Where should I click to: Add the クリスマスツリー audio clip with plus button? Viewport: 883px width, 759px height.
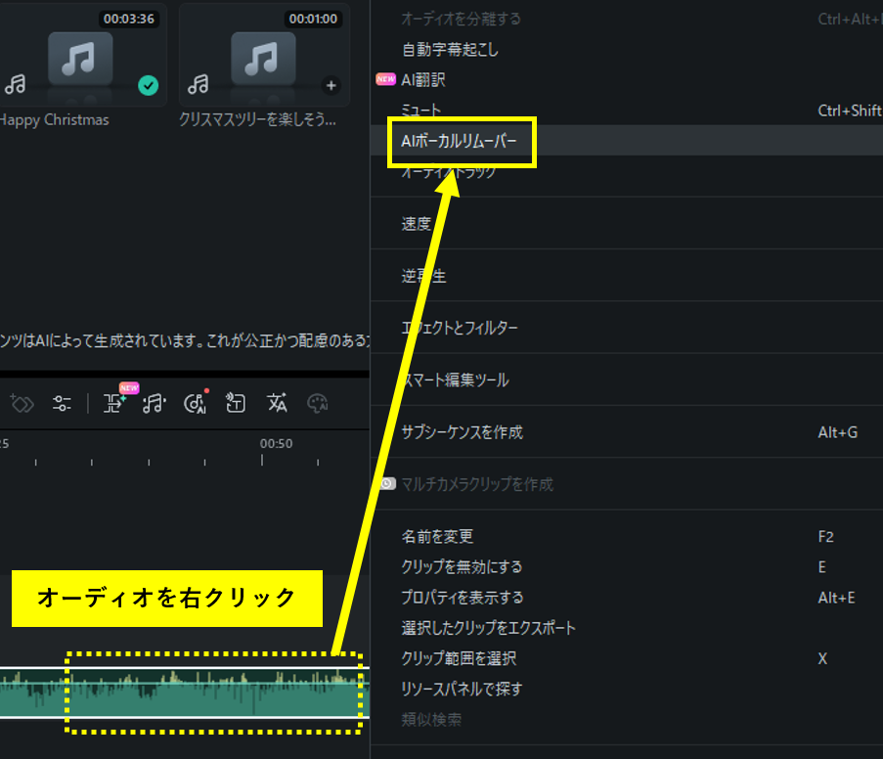click(x=331, y=86)
